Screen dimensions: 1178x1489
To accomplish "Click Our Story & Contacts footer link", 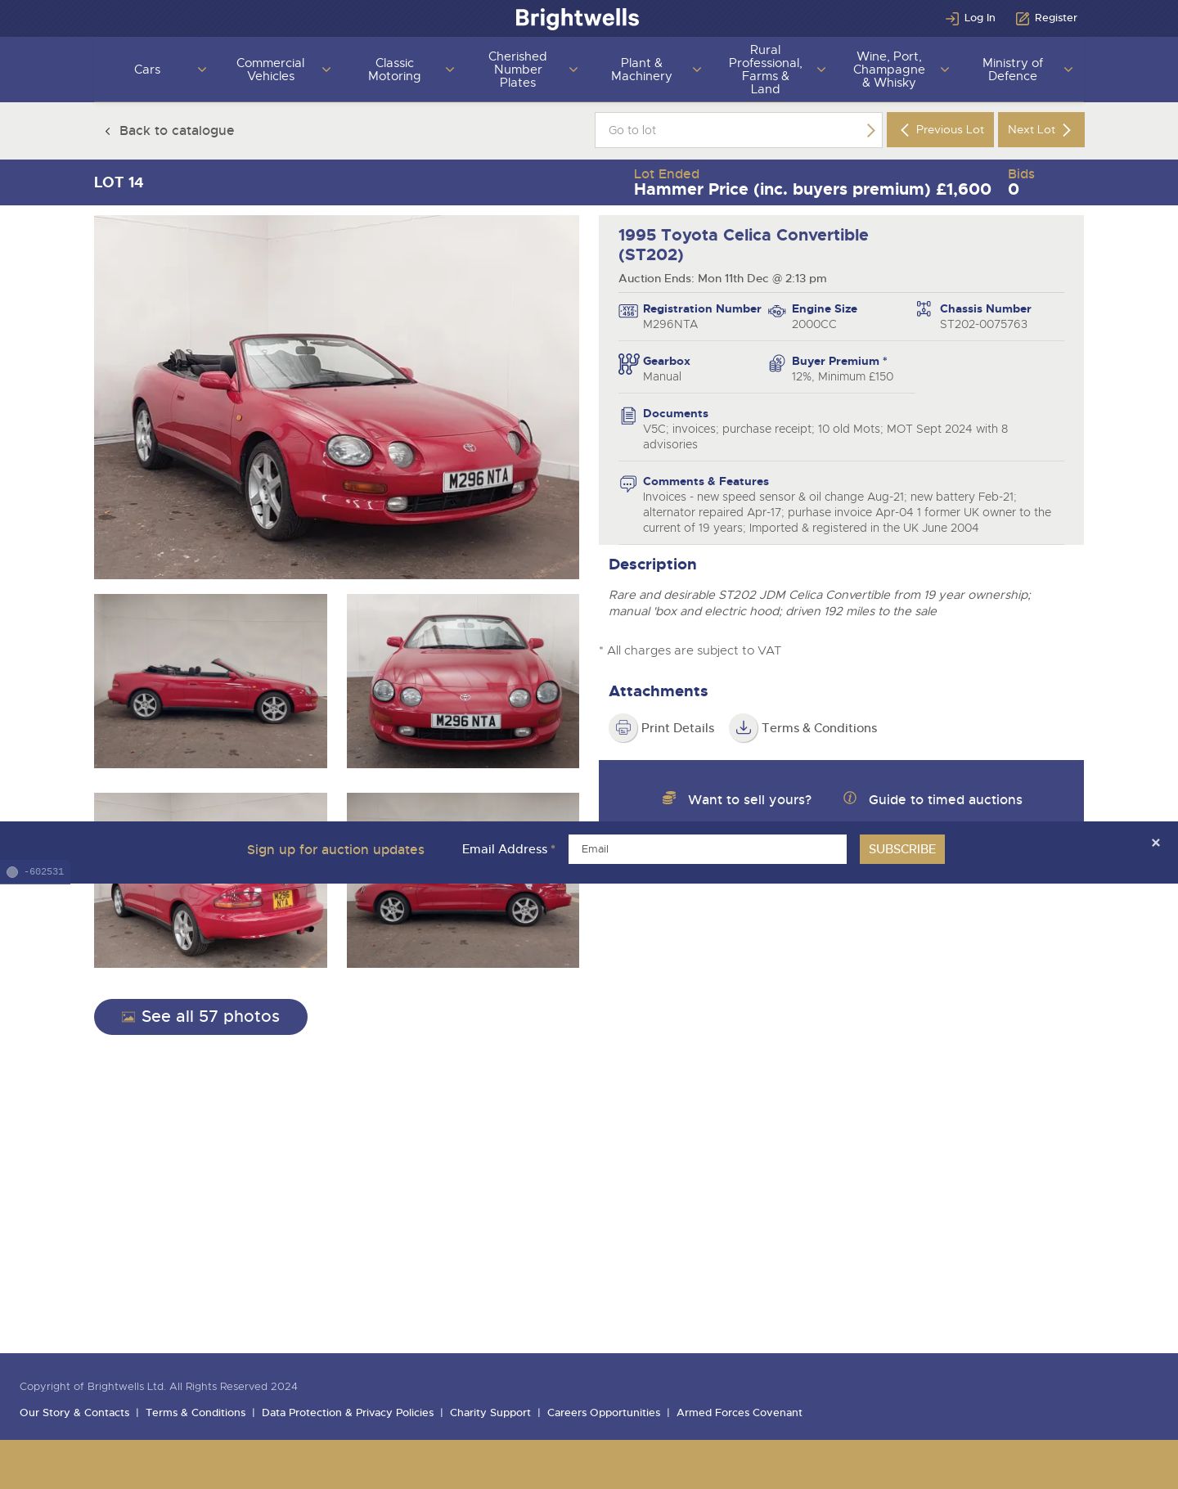I will (x=74, y=1413).
